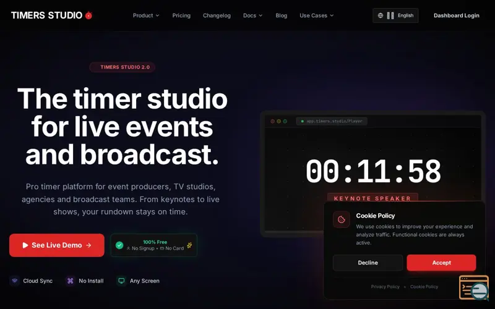
Task: Click the yellow window dot in player mockup
Action: tap(279, 121)
